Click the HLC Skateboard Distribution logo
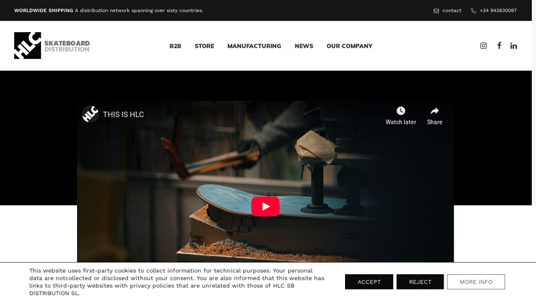The height and width of the screenshot is (301, 536). [x=52, y=45]
